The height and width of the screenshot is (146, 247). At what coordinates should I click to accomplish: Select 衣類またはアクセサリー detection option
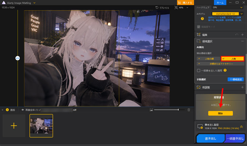point(220,64)
